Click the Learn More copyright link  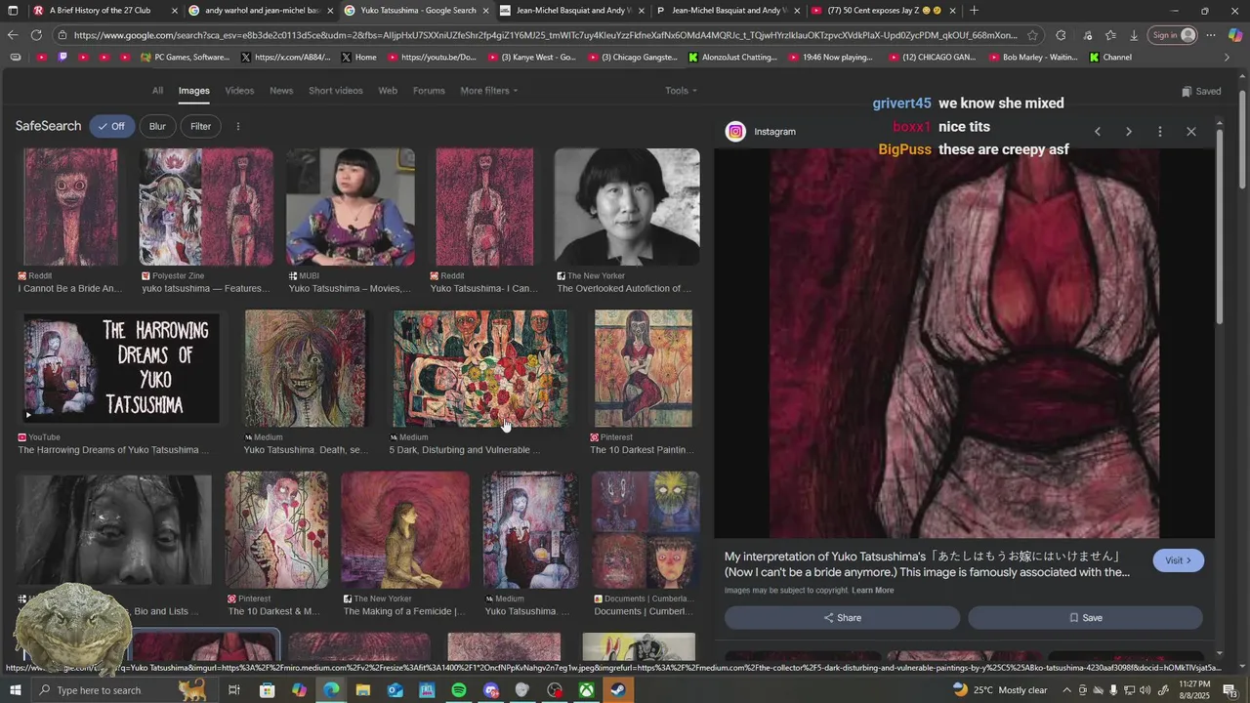click(x=872, y=591)
